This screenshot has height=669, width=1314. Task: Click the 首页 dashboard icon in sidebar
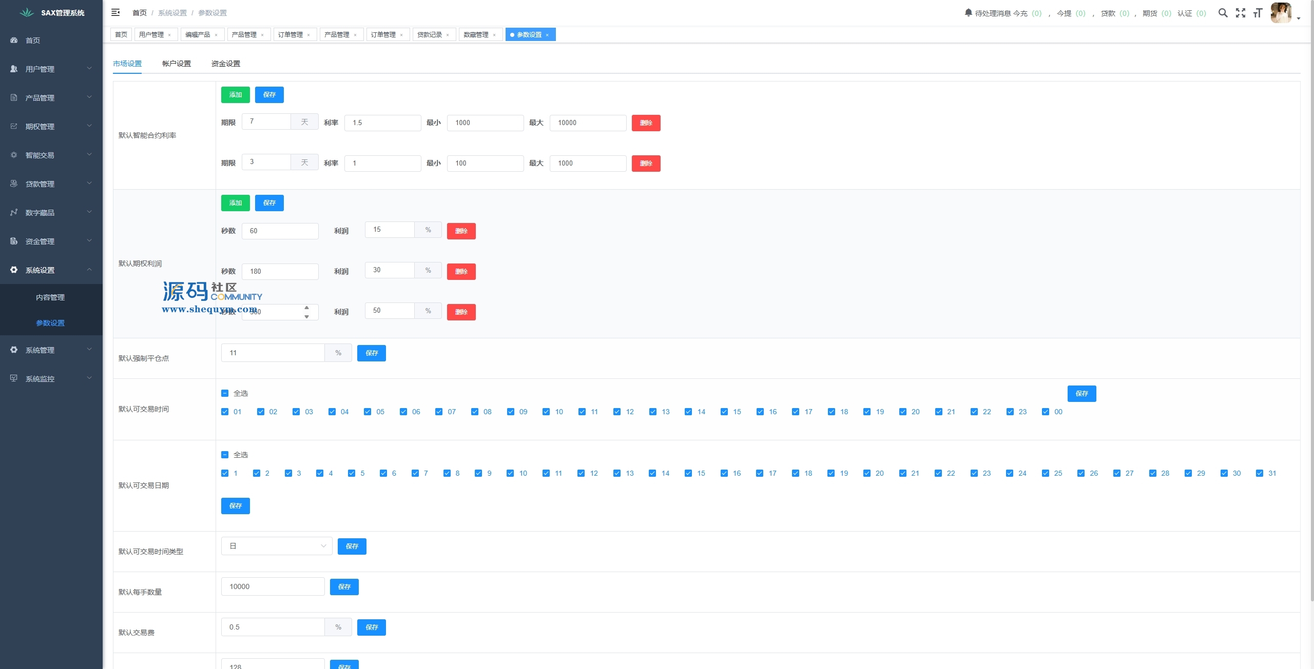14,40
